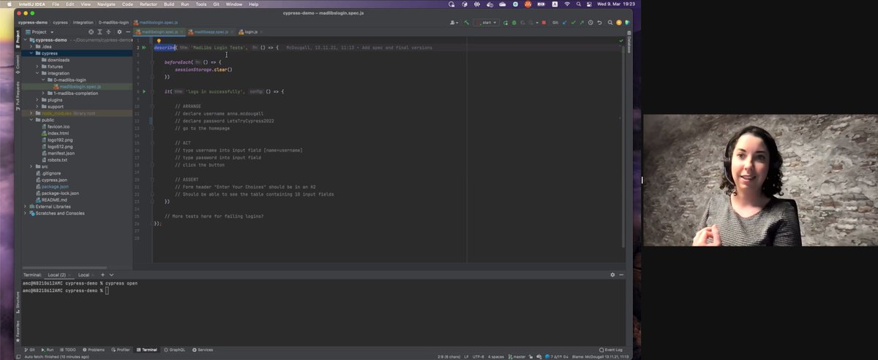Open the terminal tab list dropdown arrow

[112, 275]
